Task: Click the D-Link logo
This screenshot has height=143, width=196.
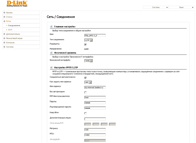Action: pos(17,3)
